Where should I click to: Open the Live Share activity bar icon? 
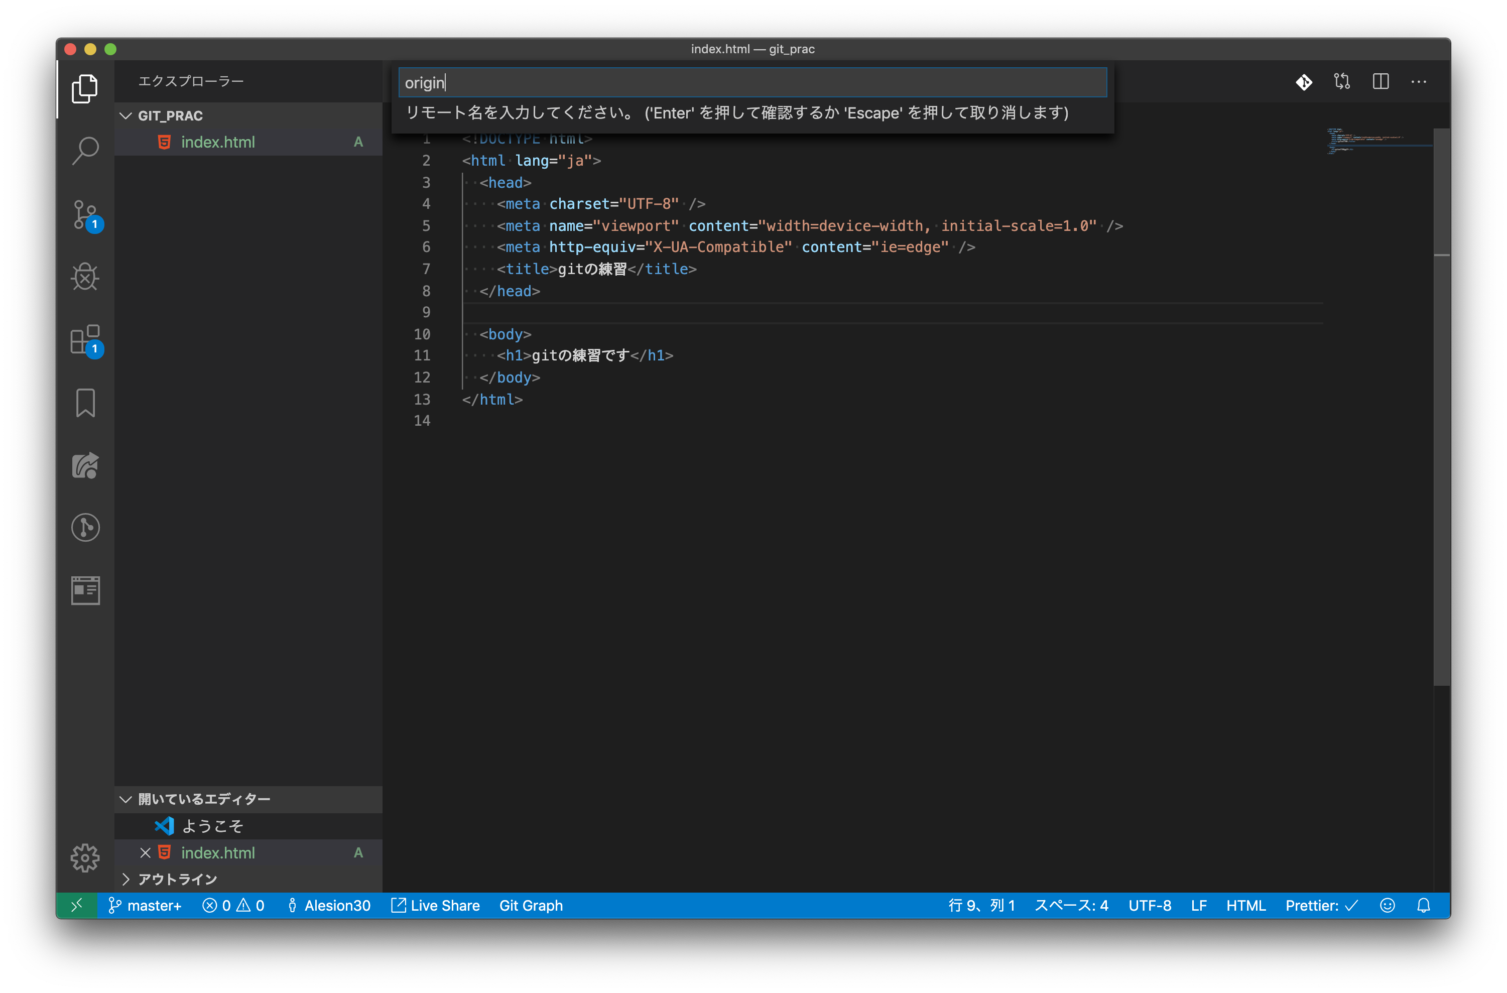(85, 465)
